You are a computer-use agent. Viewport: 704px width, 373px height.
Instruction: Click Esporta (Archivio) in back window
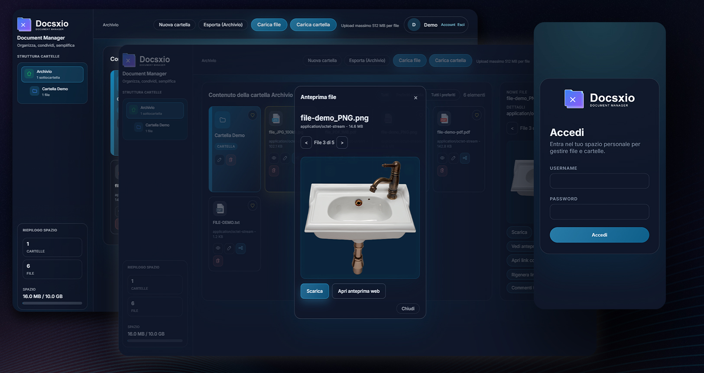pos(223,25)
